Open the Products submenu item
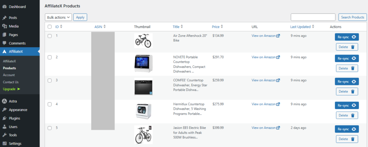This screenshot has height=147, width=368. pos(9,68)
